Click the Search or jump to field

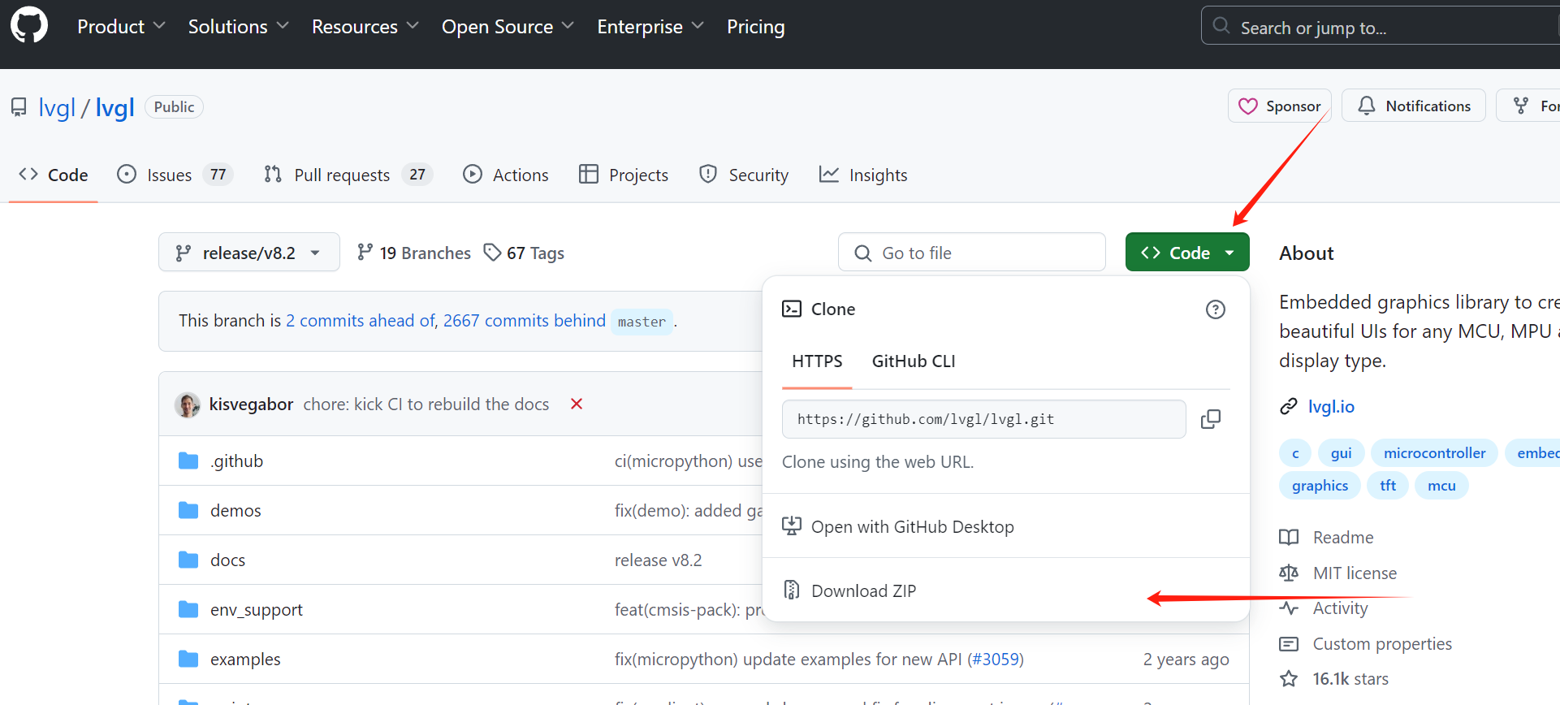1381,26
